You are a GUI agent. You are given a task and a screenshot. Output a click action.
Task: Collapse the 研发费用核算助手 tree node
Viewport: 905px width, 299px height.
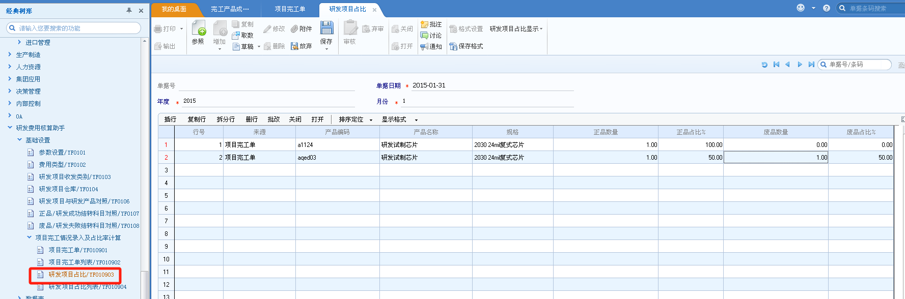(10, 128)
